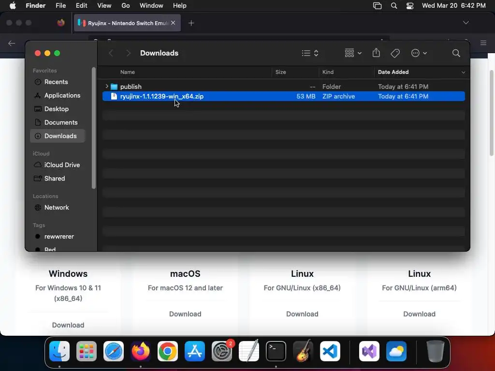
Task: Launch Safari from the Dock
Action: [x=114, y=351]
